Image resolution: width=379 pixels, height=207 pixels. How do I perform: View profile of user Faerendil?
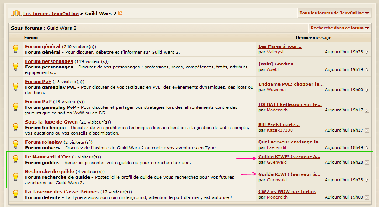[277, 147]
